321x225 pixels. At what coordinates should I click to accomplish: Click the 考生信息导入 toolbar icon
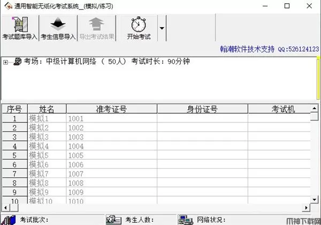click(58, 24)
